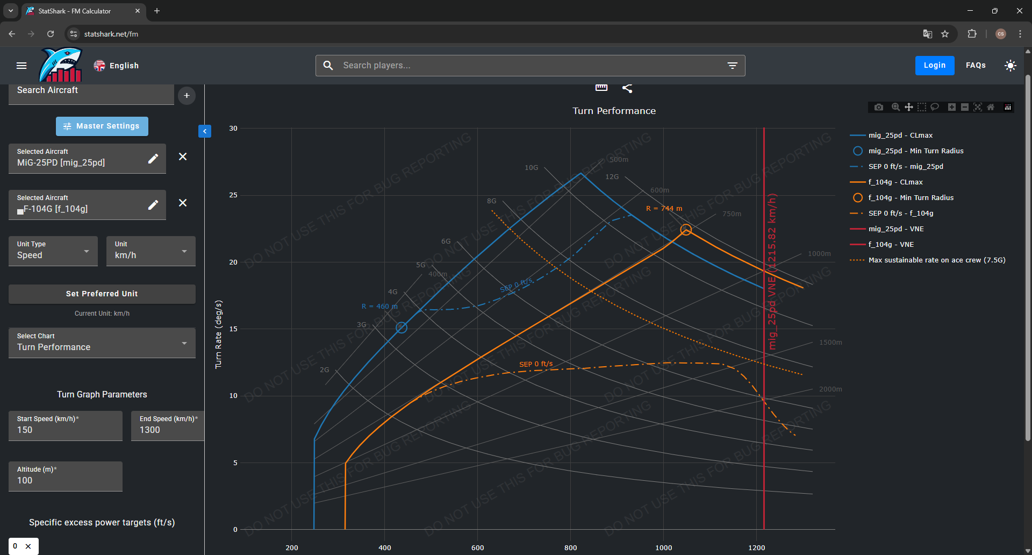
Task: Select the chart Zoom tool
Action: point(895,107)
